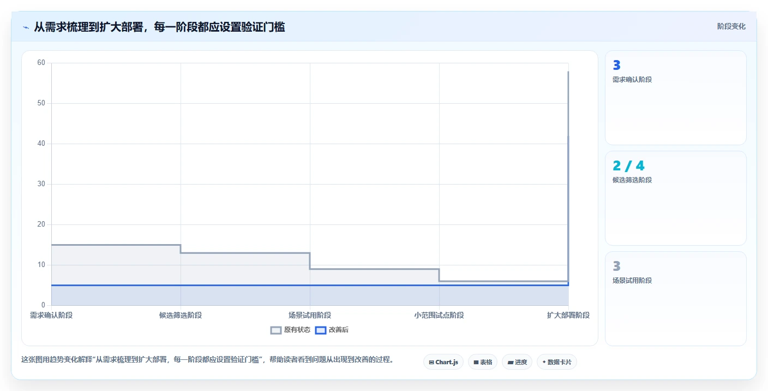Click the 表格 tag pill
This screenshot has height=391, width=768.
483,362
